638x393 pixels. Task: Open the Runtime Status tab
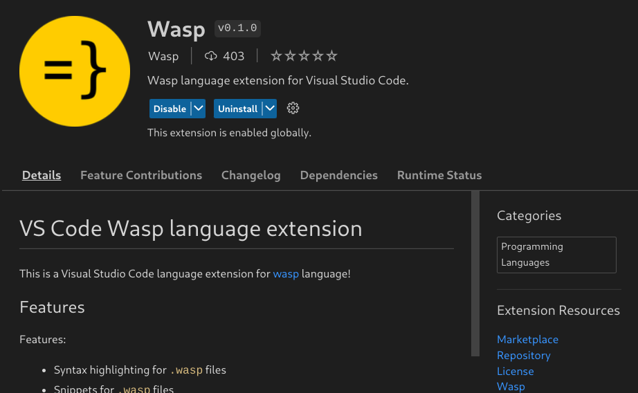tap(439, 175)
